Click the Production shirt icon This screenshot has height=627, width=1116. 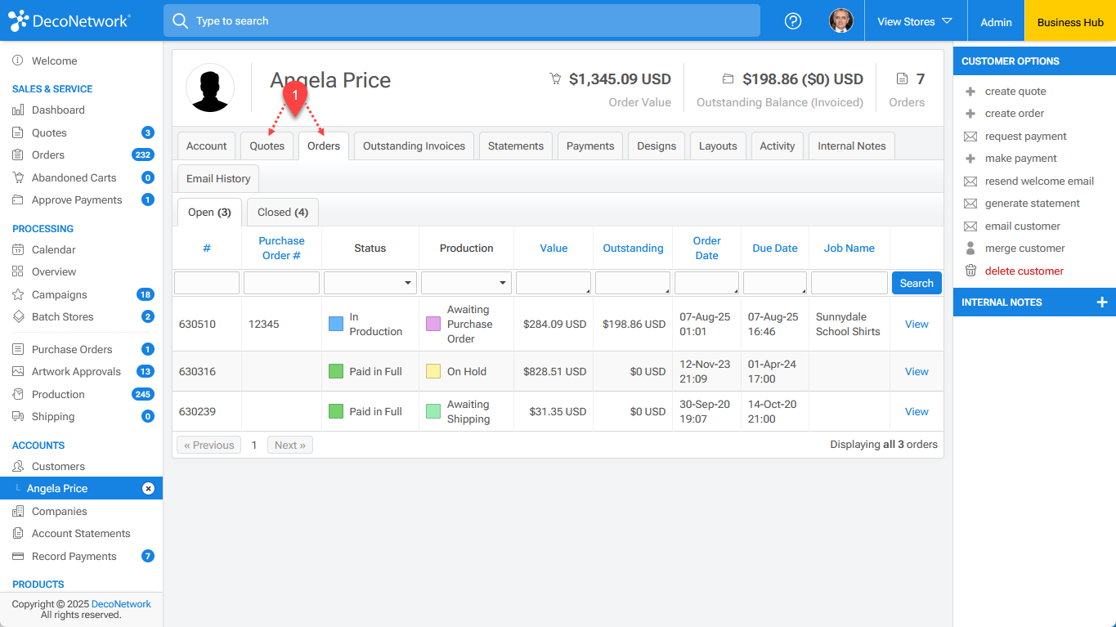[18, 394]
